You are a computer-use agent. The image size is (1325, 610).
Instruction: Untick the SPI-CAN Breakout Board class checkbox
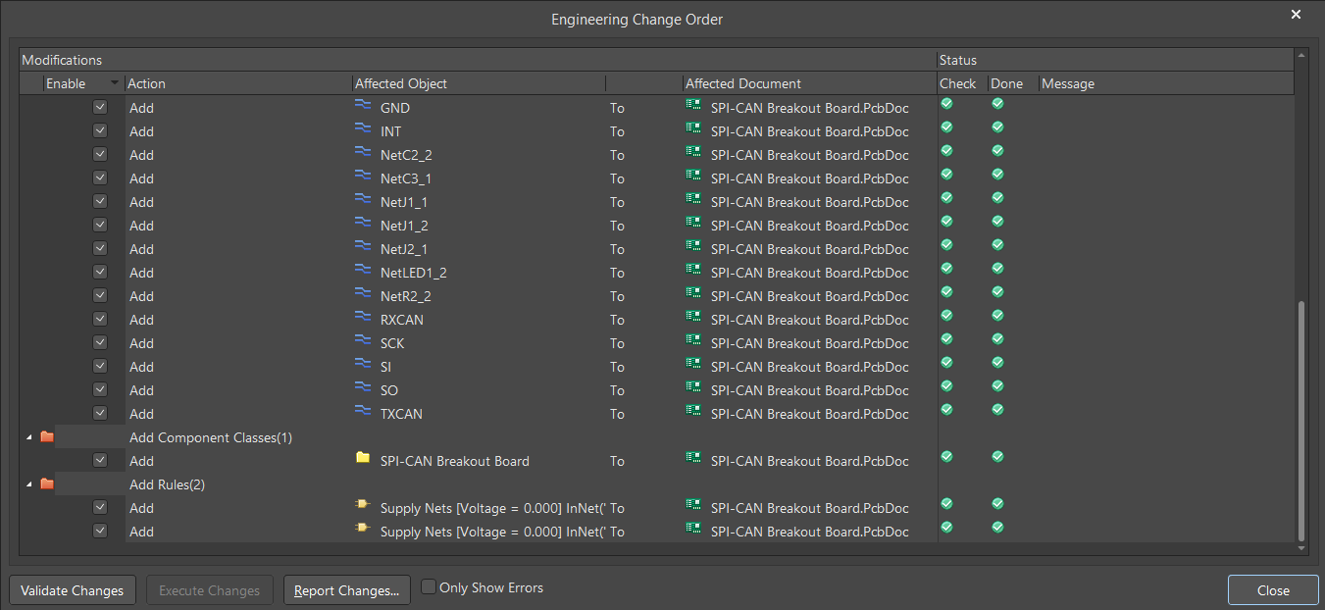click(100, 460)
